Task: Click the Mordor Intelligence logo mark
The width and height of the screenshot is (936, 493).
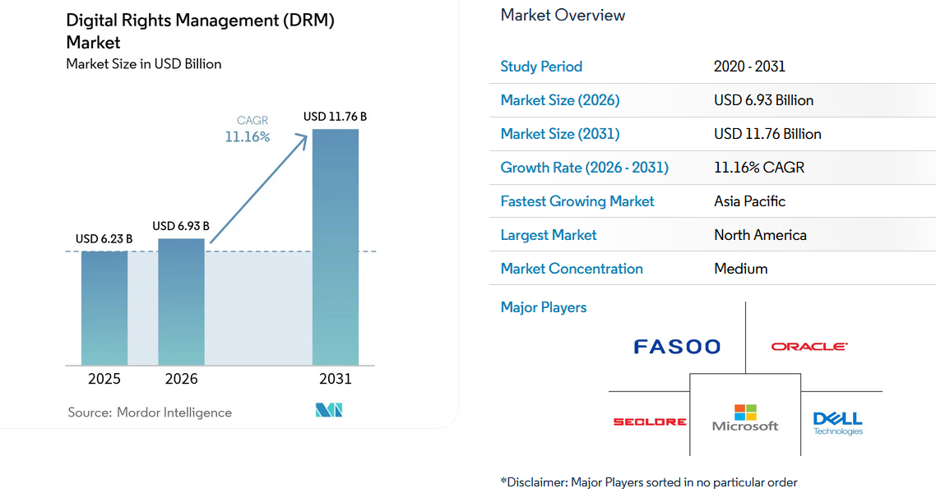Action: click(329, 410)
